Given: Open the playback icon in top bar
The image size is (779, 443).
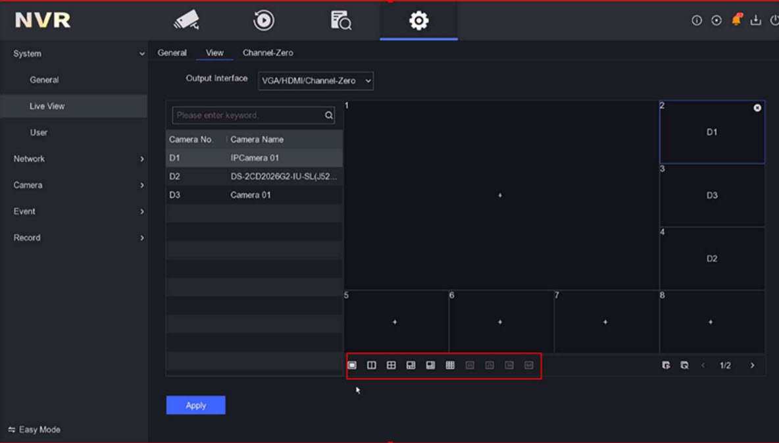Looking at the screenshot, I should coord(264,20).
